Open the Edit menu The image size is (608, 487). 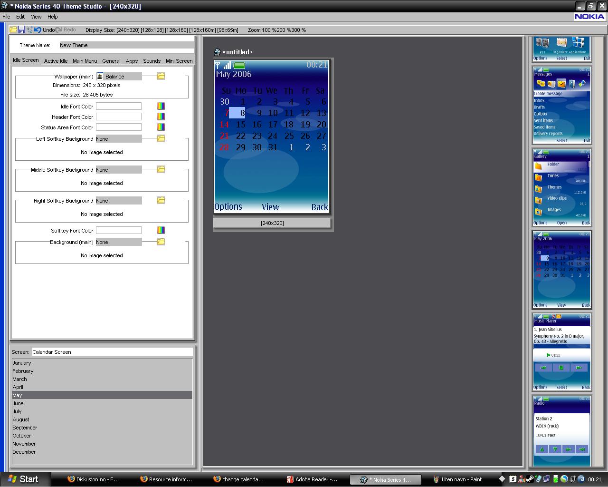20,17
